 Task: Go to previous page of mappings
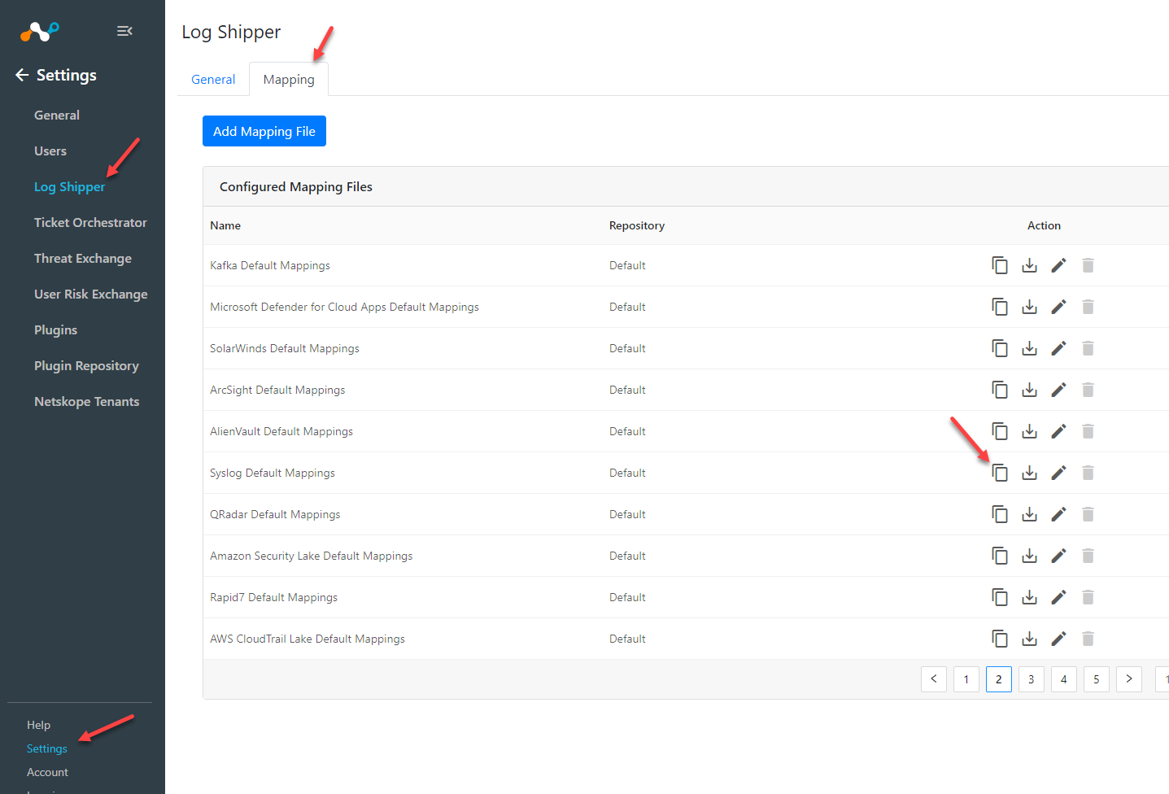934,679
